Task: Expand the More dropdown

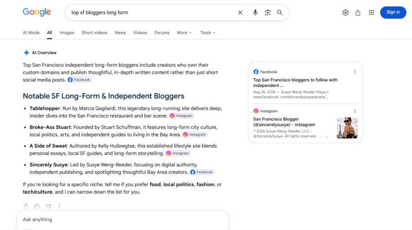Action: pos(184,33)
